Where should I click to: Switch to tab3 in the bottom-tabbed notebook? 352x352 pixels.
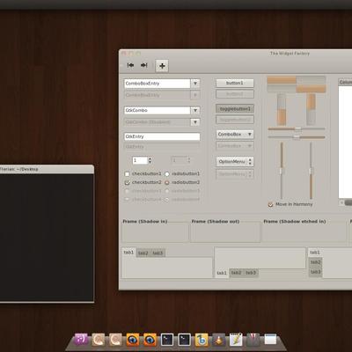[x=251, y=273]
